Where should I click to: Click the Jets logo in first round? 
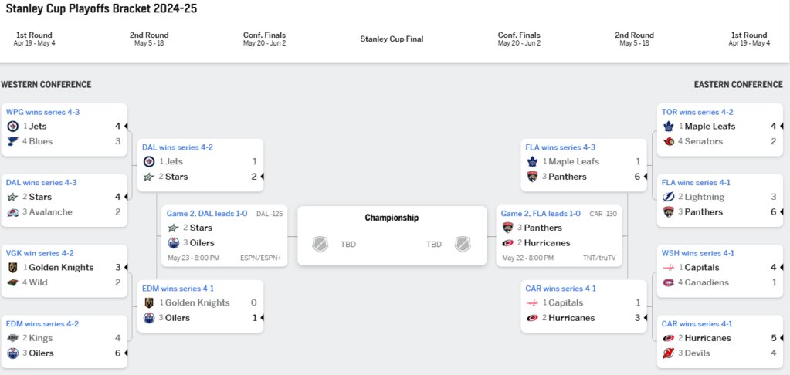coord(12,127)
